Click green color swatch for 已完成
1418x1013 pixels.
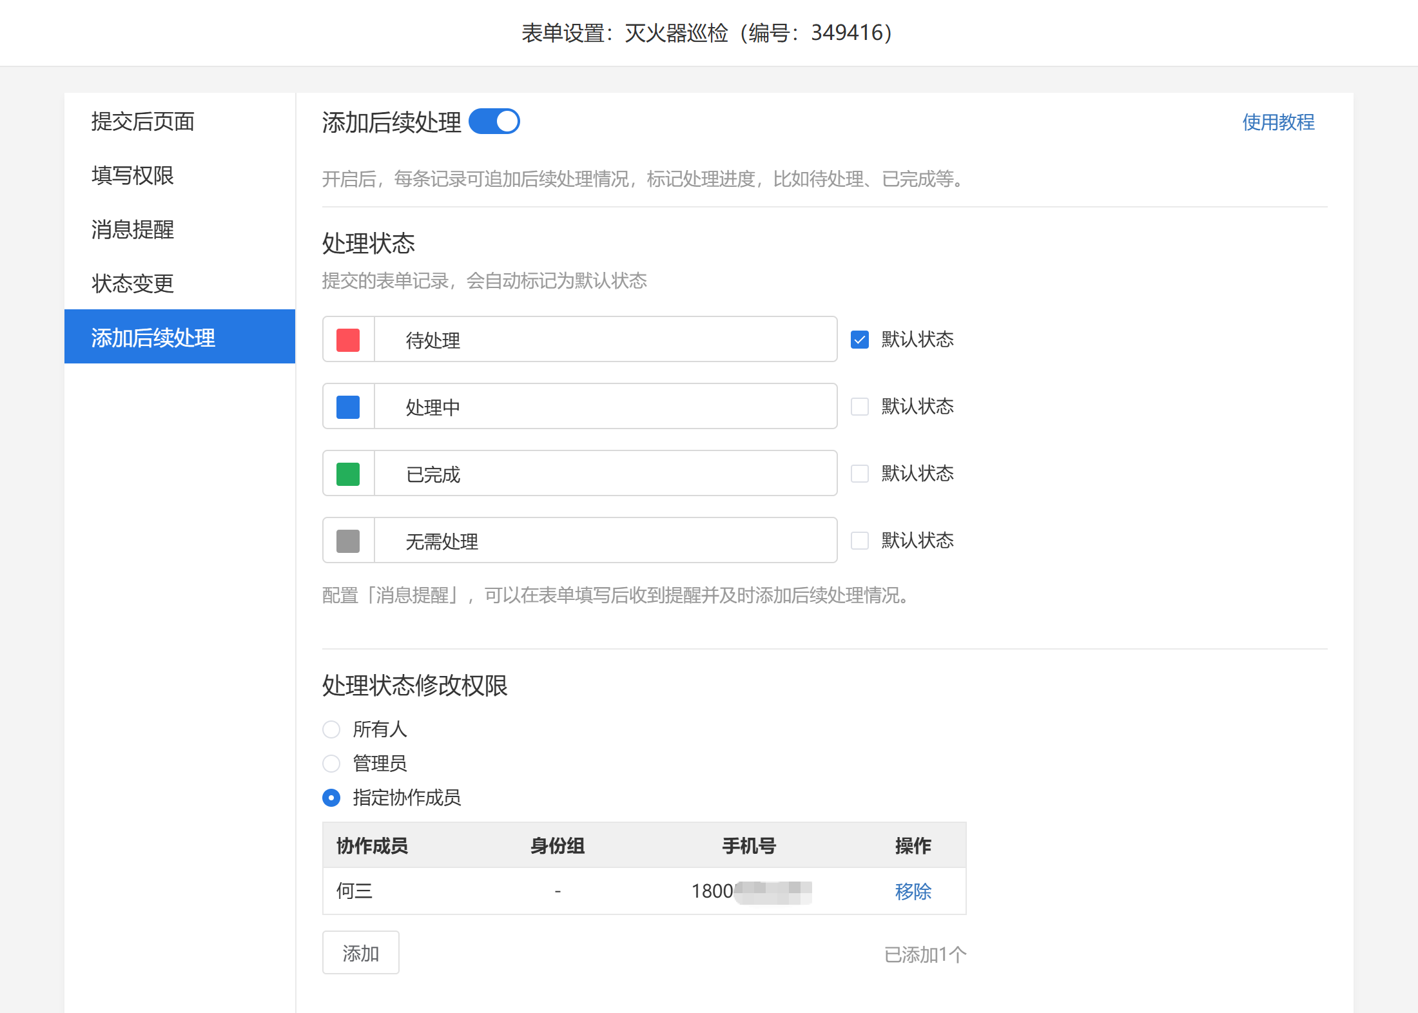coord(348,474)
